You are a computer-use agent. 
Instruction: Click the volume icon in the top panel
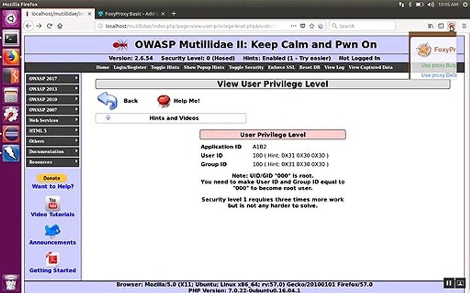tap(431, 4)
